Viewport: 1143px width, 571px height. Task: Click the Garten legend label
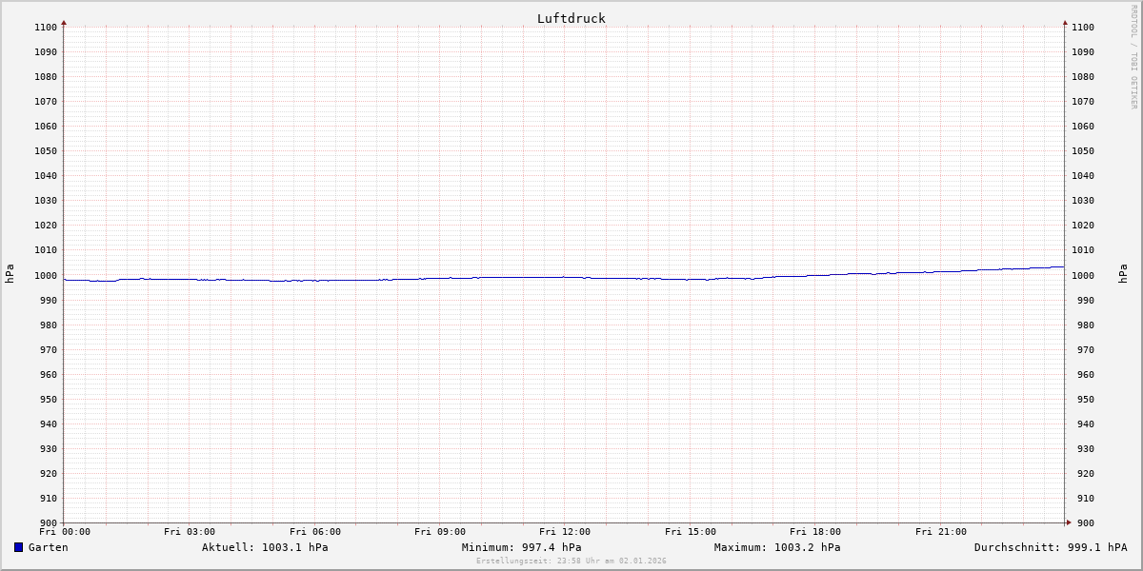pos(48,547)
